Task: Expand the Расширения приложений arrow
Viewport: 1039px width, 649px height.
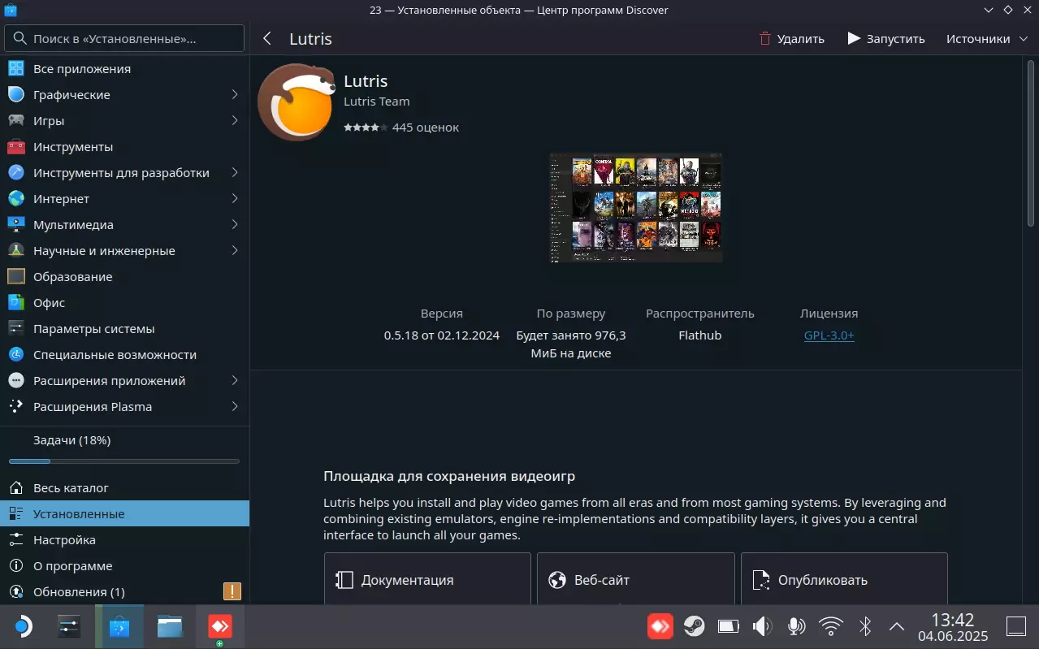Action: [234, 381]
